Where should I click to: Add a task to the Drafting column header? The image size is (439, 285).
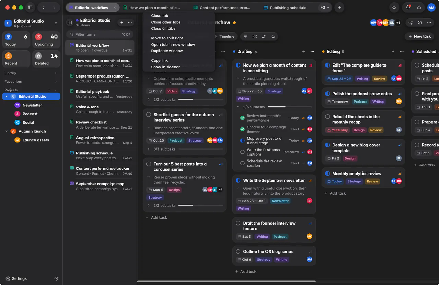(304, 52)
